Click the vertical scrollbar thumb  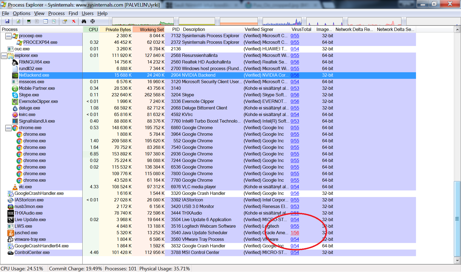point(457,219)
